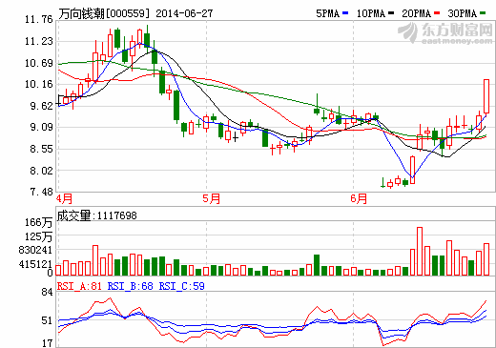Click the 10.69 price axis label
This screenshot has width=496, height=348.
pyautogui.click(x=39, y=63)
